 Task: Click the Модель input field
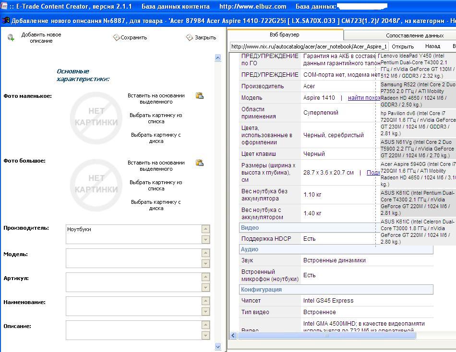[133, 258]
